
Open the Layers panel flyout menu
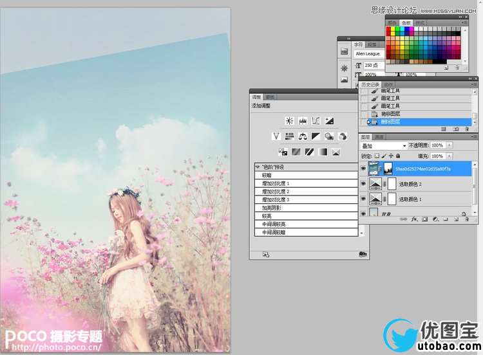(474, 136)
